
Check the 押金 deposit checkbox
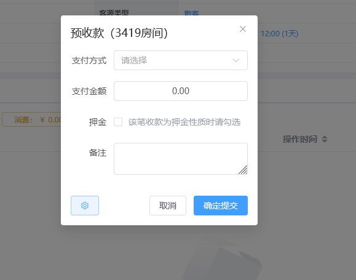tap(118, 122)
